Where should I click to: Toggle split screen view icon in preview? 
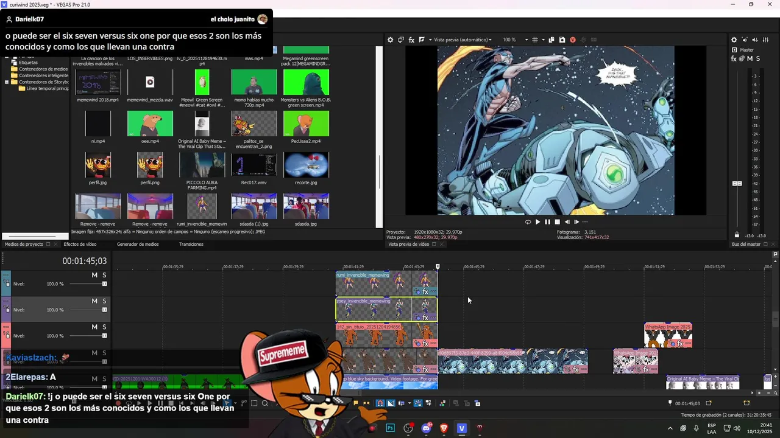(422, 40)
